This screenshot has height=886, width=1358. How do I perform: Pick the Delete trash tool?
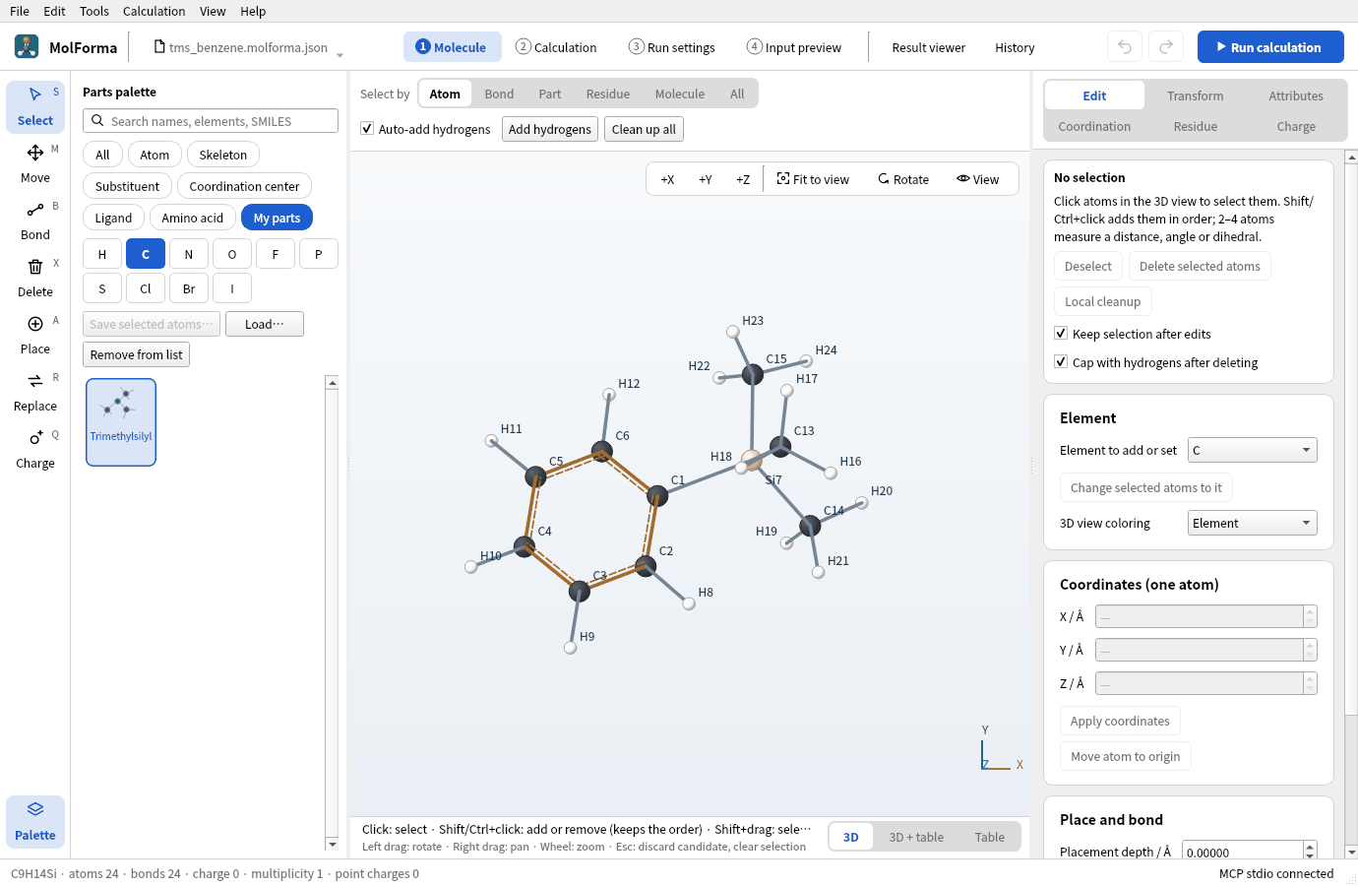[35, 278]
